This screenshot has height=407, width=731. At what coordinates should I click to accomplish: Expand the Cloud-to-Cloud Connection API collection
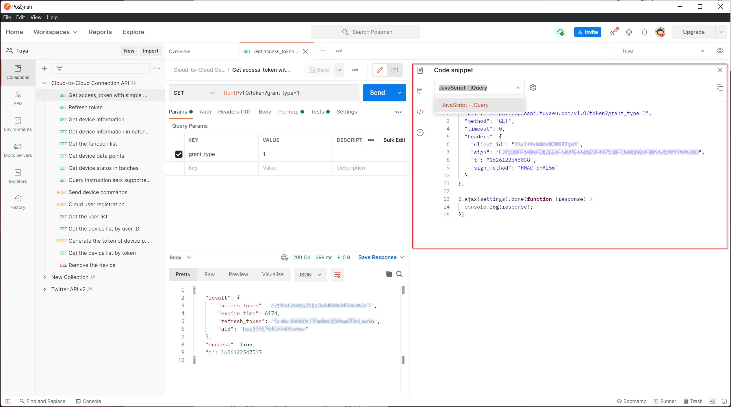pyautogui.click(x=44, y=83)
